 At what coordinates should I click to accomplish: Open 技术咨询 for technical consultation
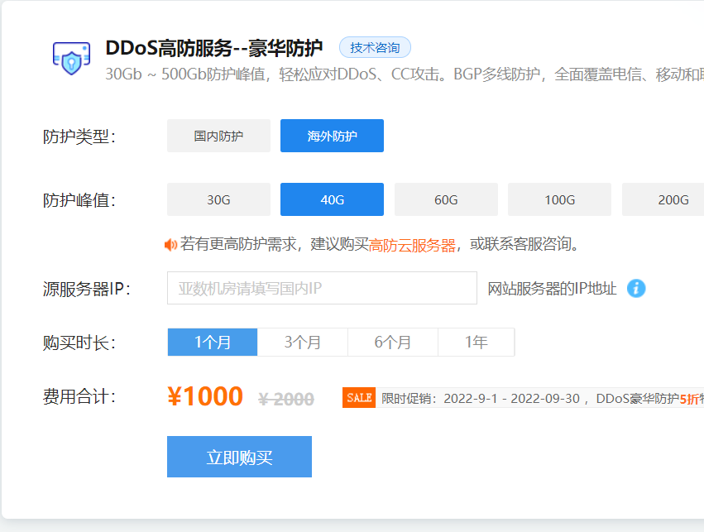coord(375,47)
